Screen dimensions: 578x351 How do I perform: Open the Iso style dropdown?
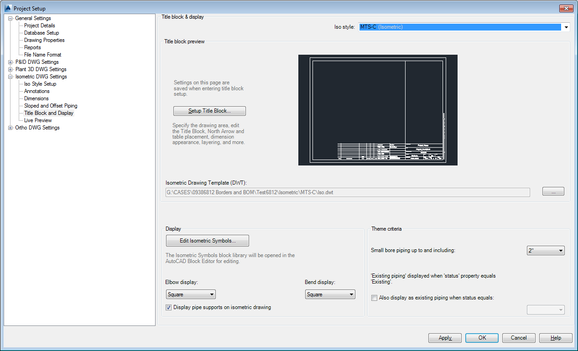click(x=566, y=27)
